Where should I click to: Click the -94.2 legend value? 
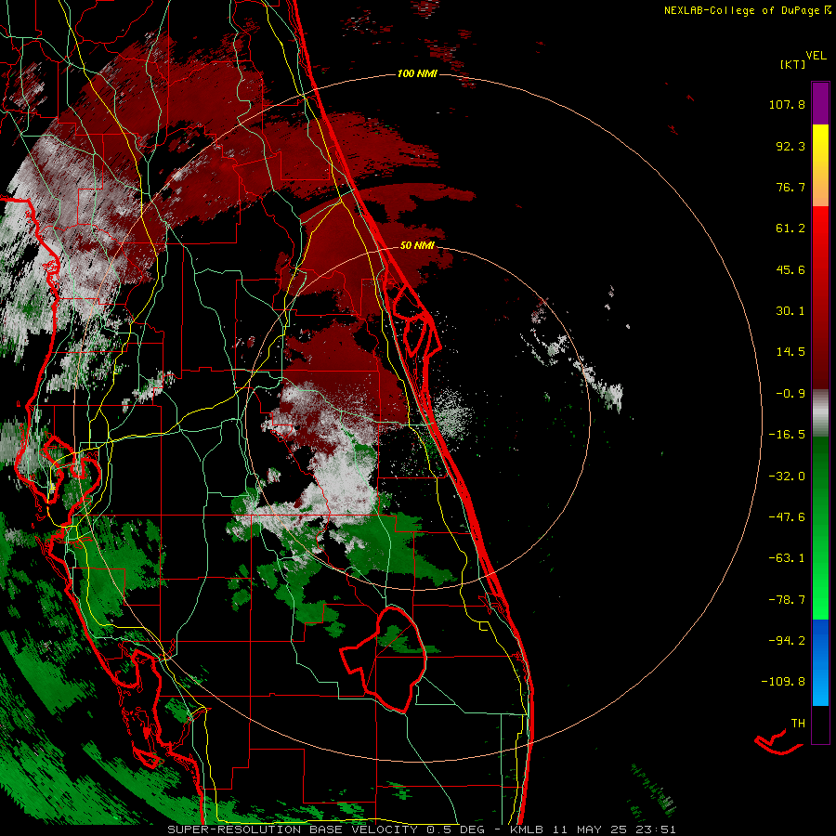[x=787, y=641]
